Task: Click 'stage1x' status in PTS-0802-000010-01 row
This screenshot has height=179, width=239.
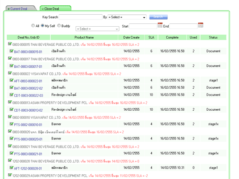Action: pos(213,124)
